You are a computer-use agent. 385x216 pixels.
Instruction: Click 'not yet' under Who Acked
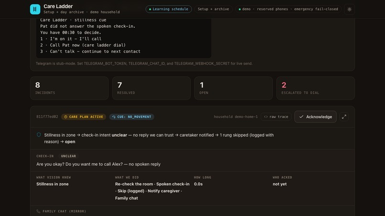tap(279, 184)
